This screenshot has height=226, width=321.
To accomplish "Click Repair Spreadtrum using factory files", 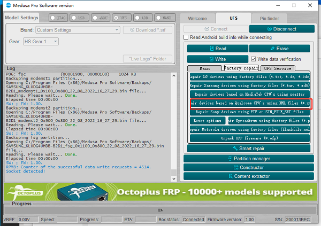I will (x=269, y=121).
